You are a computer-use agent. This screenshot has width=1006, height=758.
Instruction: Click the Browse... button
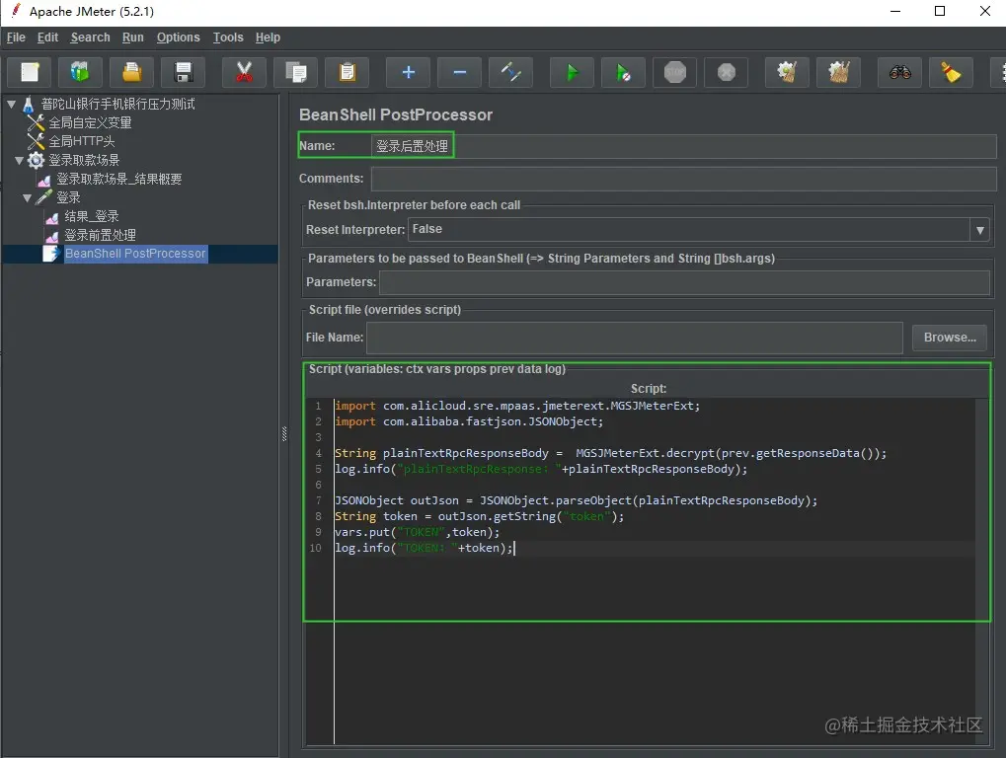pos(950,338)
